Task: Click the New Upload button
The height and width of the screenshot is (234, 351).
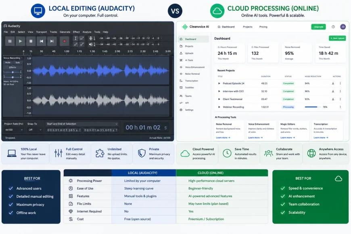Action: [337, 38]
